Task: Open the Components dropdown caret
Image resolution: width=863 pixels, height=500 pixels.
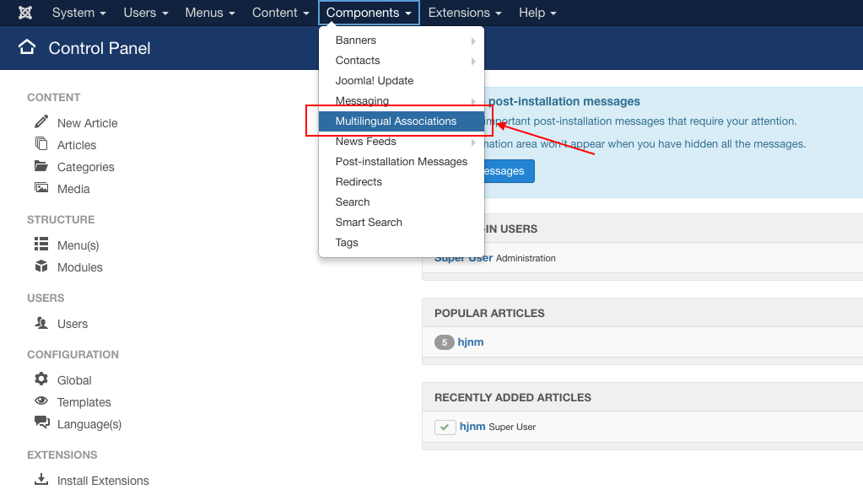Action: [408, 13]
